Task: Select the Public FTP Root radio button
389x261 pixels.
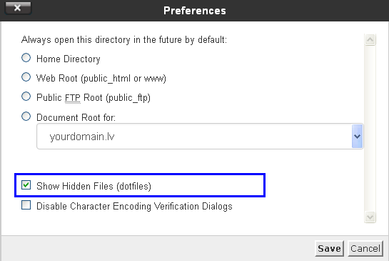Action: 26,97
